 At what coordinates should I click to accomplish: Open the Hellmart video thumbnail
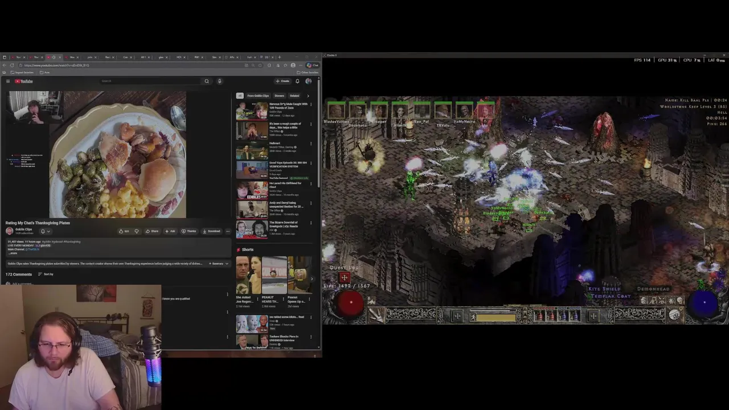[x=252, y=151]
